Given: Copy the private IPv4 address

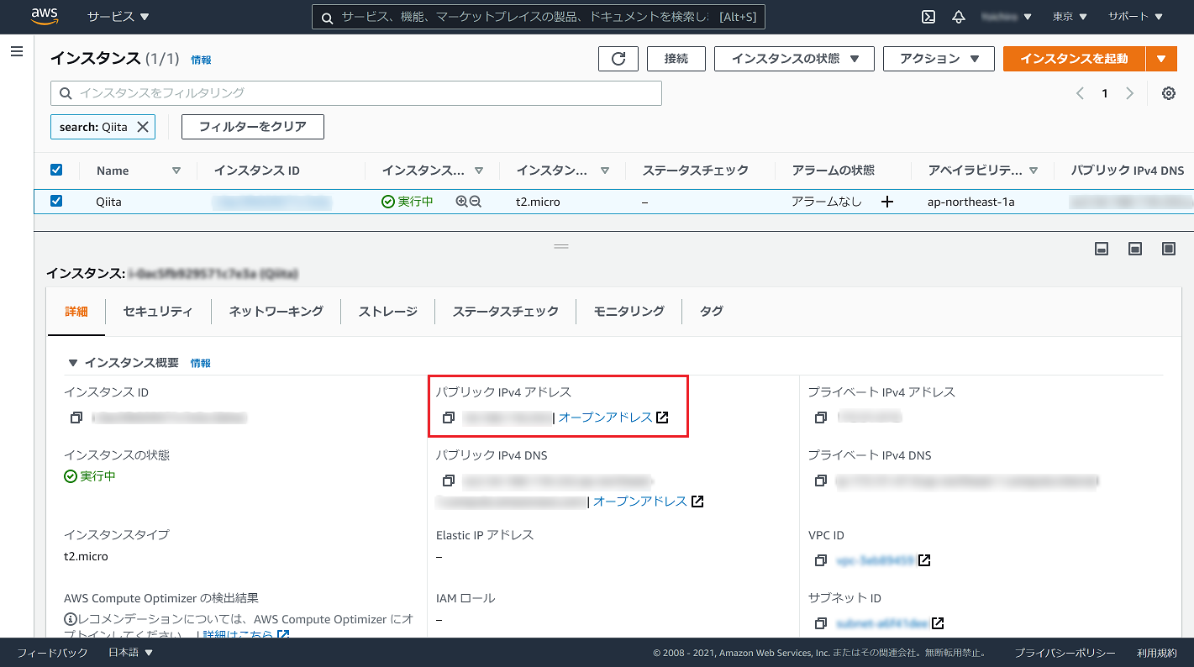Looking at the screenshot, I should click(x=821, y=418).
